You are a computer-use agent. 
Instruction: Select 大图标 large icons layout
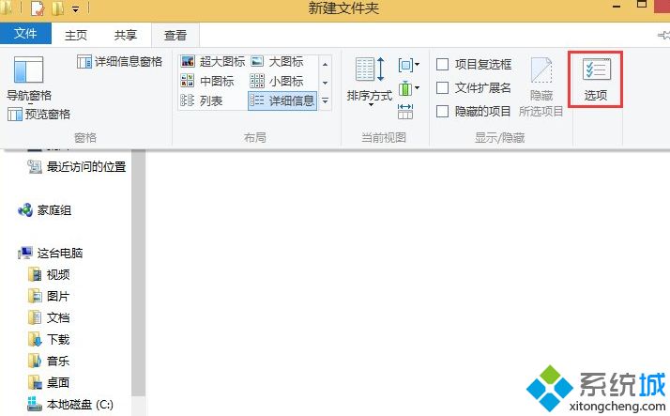(278, 62)
